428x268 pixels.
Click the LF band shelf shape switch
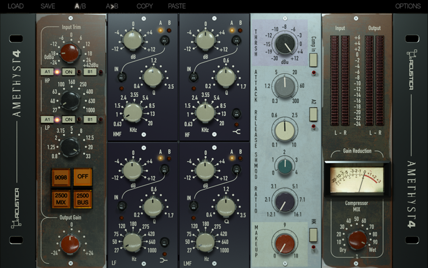click(x=164, y=242)
